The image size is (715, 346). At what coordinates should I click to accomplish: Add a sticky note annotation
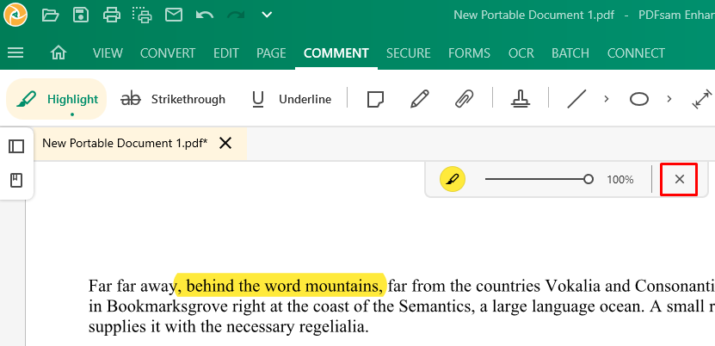(x=375, y=99)
